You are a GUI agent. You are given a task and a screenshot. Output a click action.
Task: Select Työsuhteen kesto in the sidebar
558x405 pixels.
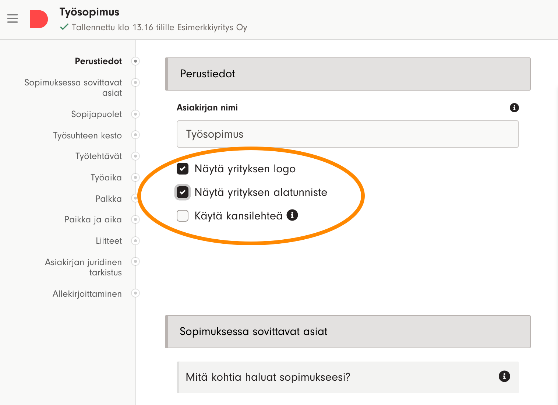coord(87,135)
